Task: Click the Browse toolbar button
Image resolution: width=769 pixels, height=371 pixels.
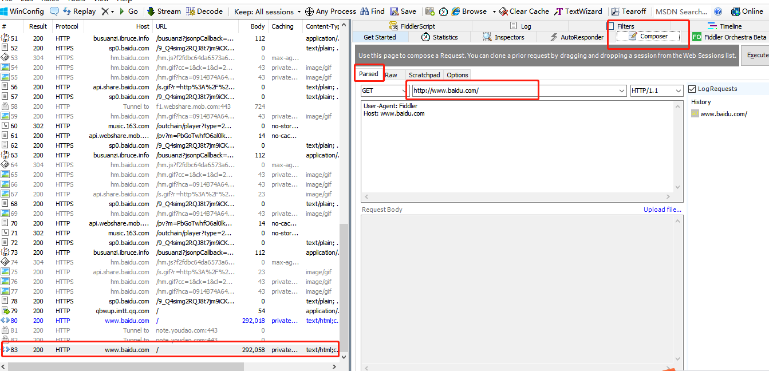Action: pos(469,11)
